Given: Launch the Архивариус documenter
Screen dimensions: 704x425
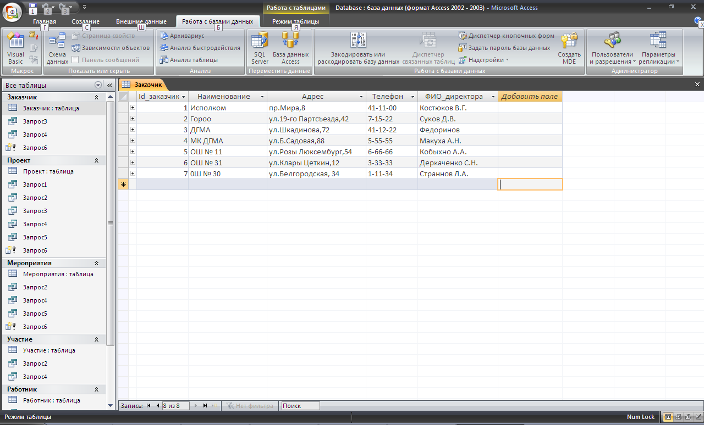Looking at the screenshot, I should click(x=183, y=36).
